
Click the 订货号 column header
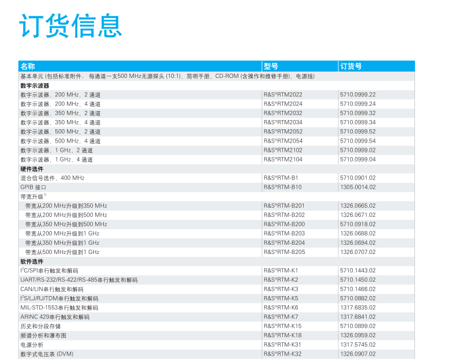[351, 66]
